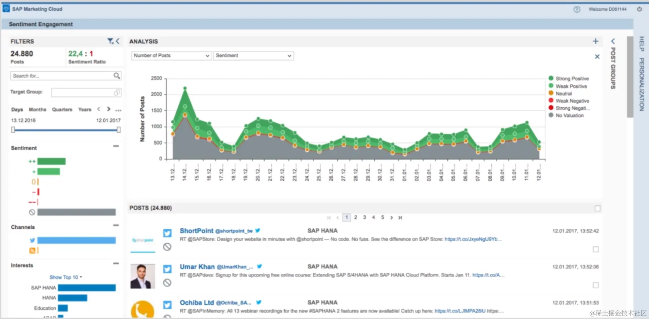The width and height of the screenshot is (649, 319).
Task: Go to posts page 5
Action: click(382, 217)
